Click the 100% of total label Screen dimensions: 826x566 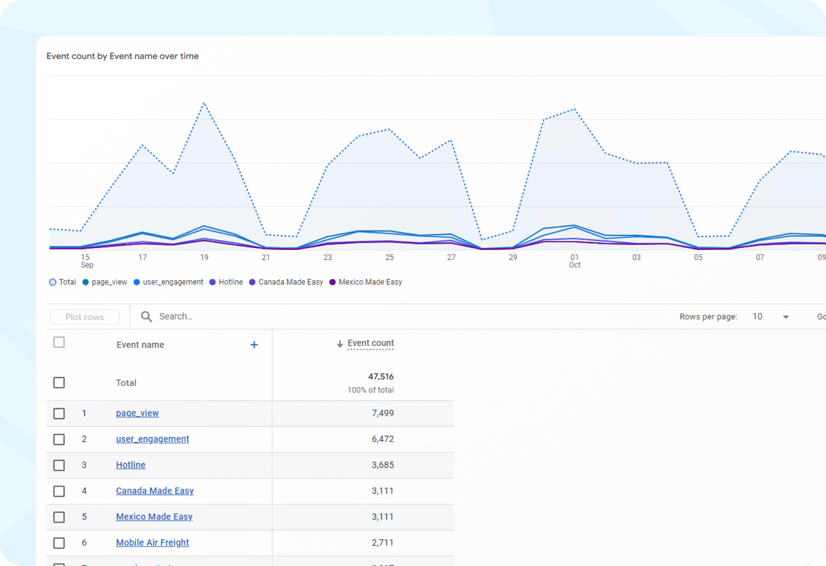[x=371, y=390]
